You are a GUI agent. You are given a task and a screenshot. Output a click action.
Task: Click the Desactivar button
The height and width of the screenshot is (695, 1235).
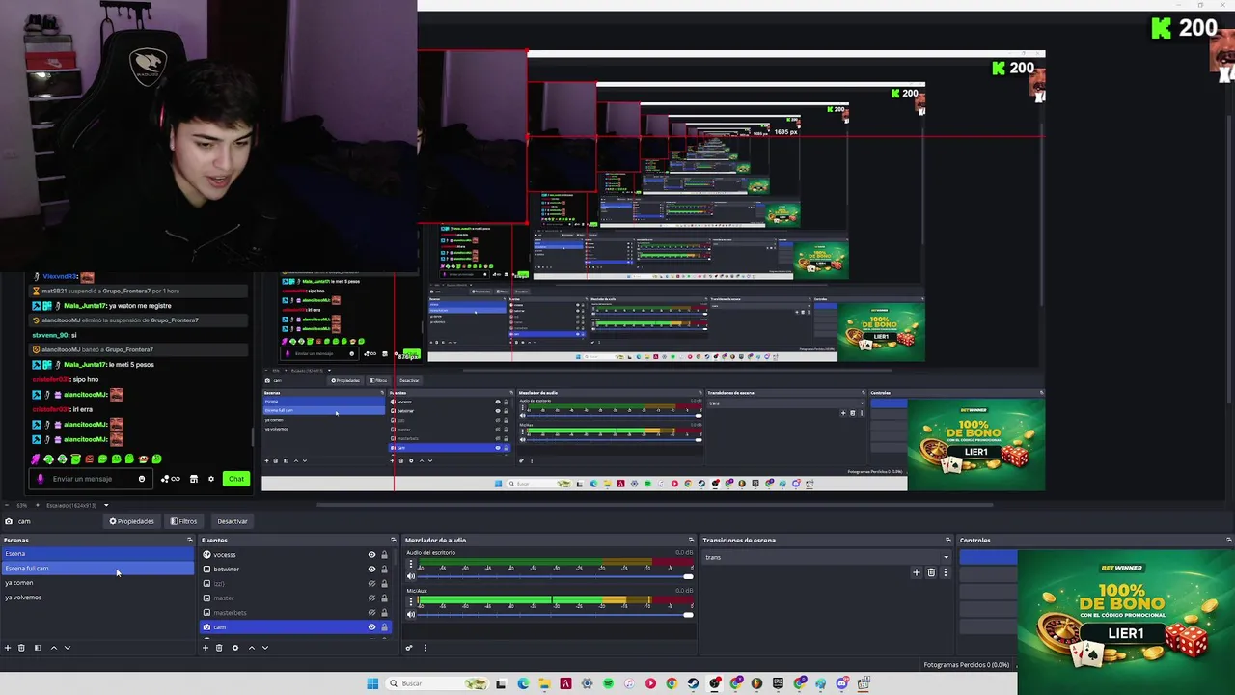pos(233,521)
